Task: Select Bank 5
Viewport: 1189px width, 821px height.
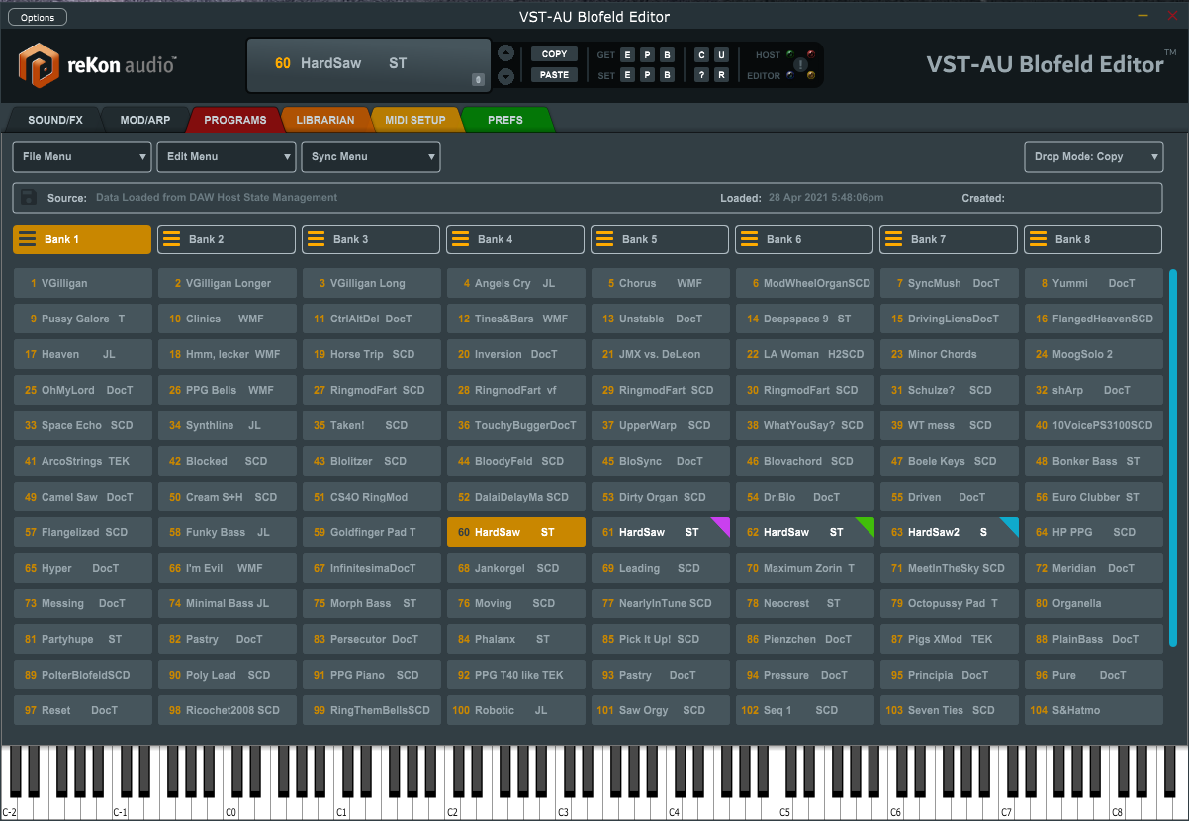Action: [x=660, y=239]
